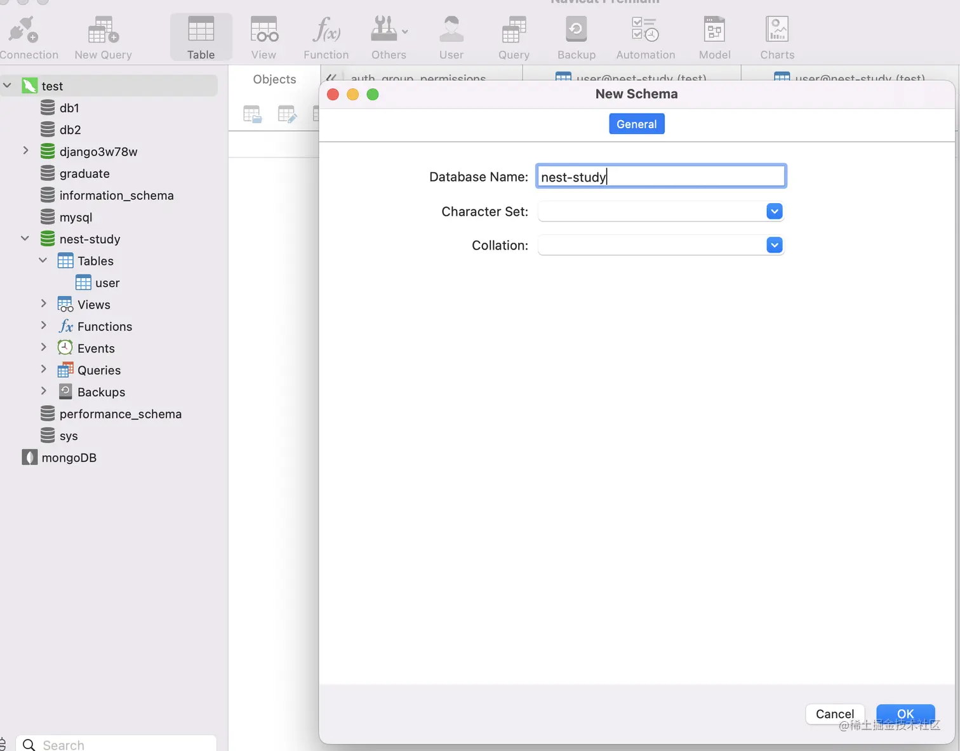960x751 pixels.
Task: Open the Others toolbar menu
Action: [x=389, y=38]
